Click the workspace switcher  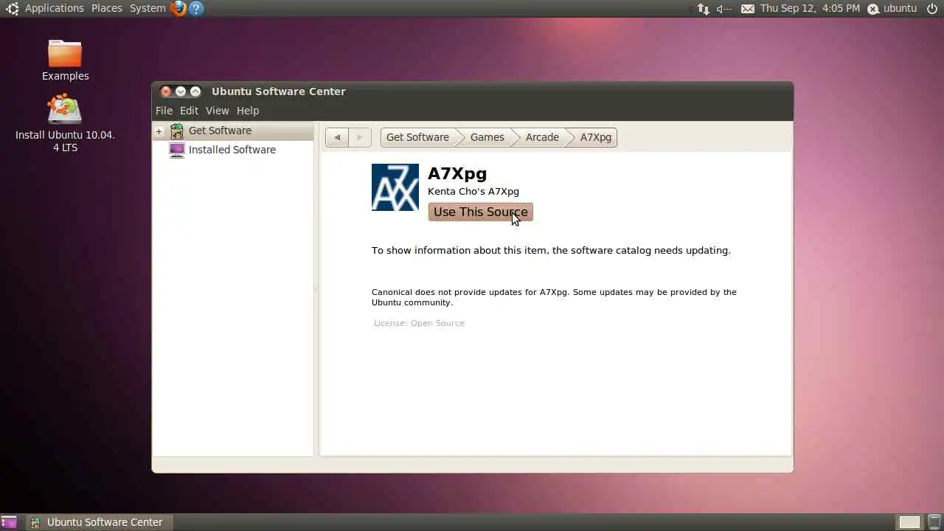point(910,522)
